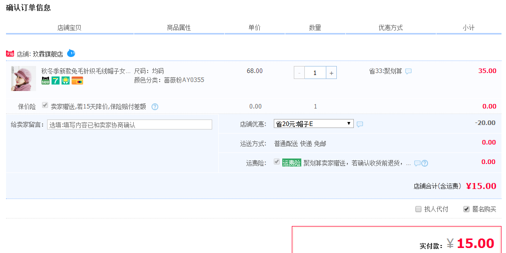Click the shop discount amount -20.00
Screen dimensions: 506x253
[x=485, y=123]
